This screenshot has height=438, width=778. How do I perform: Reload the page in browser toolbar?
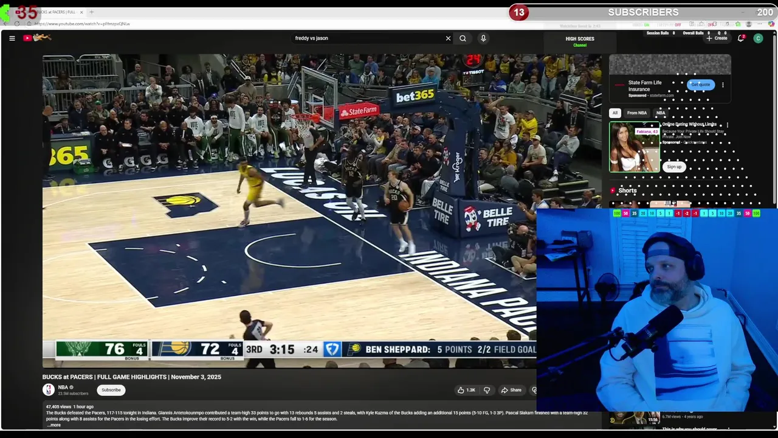pyautogui.click(x=16, y=24)
